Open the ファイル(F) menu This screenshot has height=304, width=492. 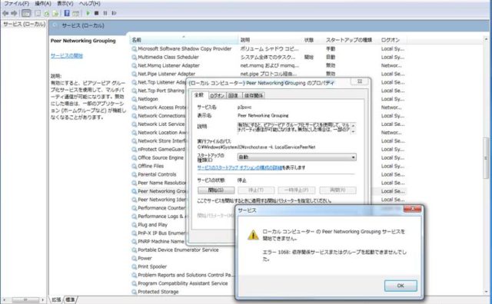point(16,3)
